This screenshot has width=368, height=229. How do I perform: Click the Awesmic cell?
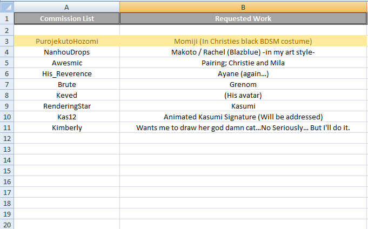click(x=66, y=63)
